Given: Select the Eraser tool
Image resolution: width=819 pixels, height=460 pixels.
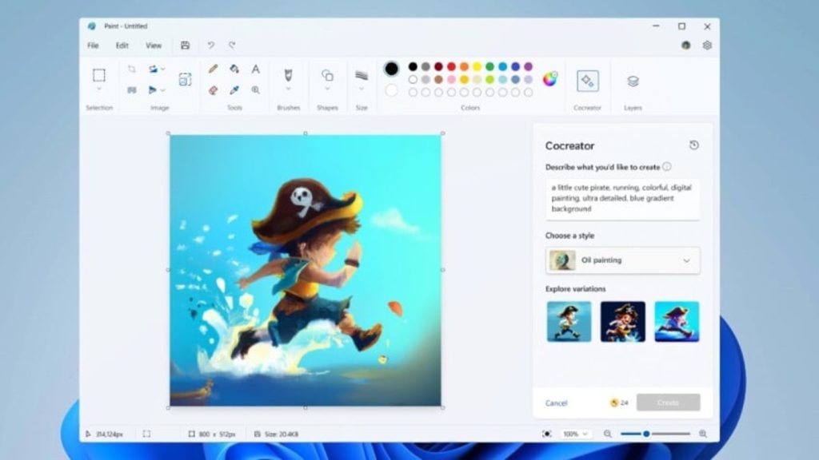Looking at the screenshot, I should pos(213,90).
